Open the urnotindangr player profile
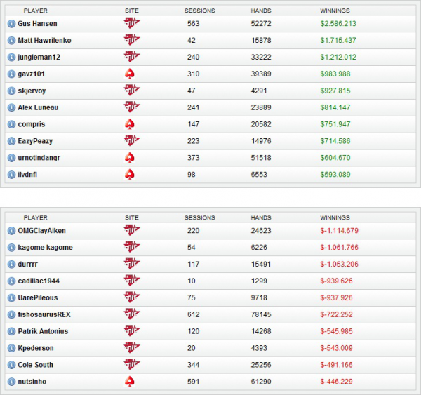 tap(39, 158)
